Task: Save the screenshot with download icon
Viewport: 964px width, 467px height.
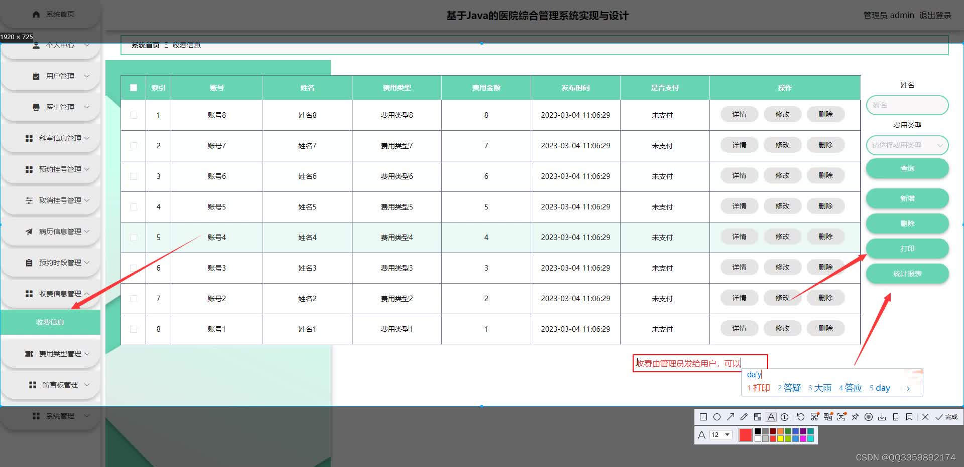Action: pos(882,417)
